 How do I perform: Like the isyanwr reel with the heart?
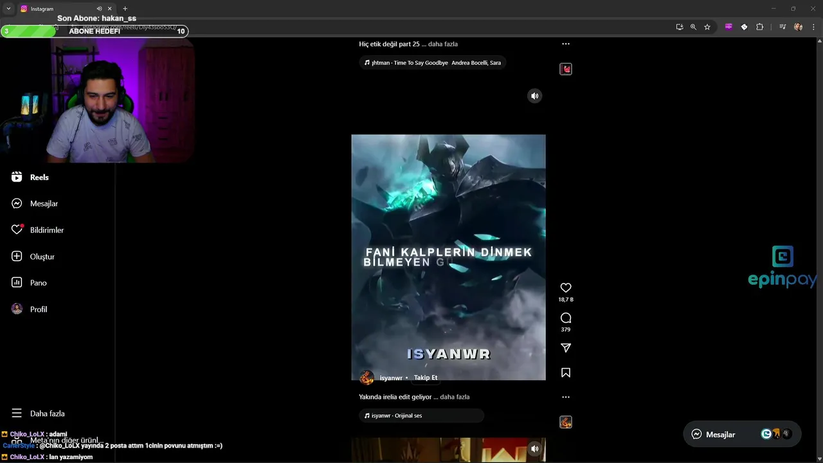pyautogui.click(x=566, y=287)
